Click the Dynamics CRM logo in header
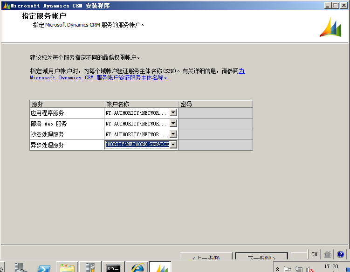Screen dimensions: 350x272 tap(330, 27)
